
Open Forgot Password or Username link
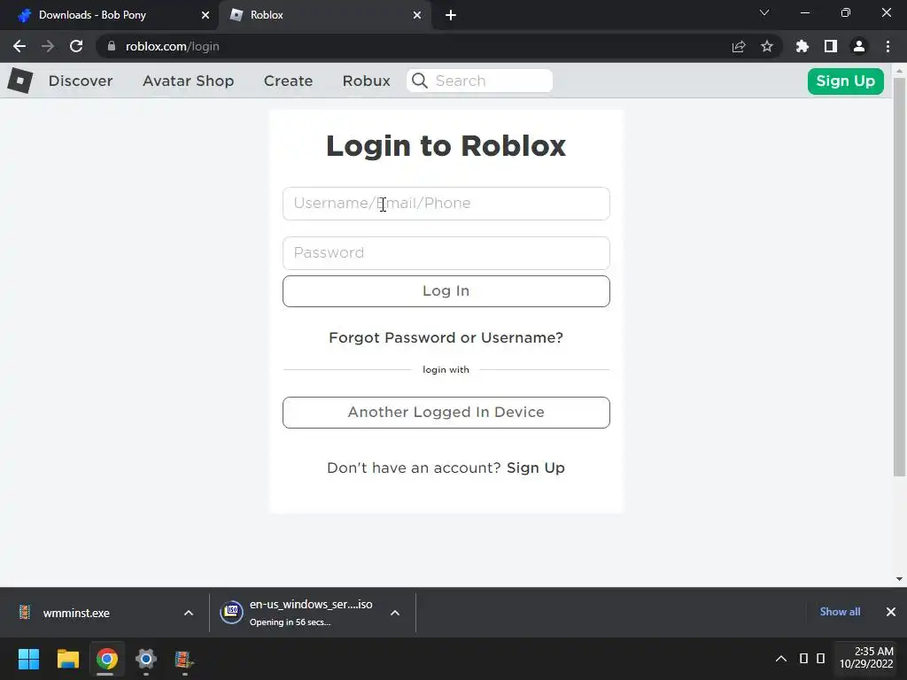[446, 337]
